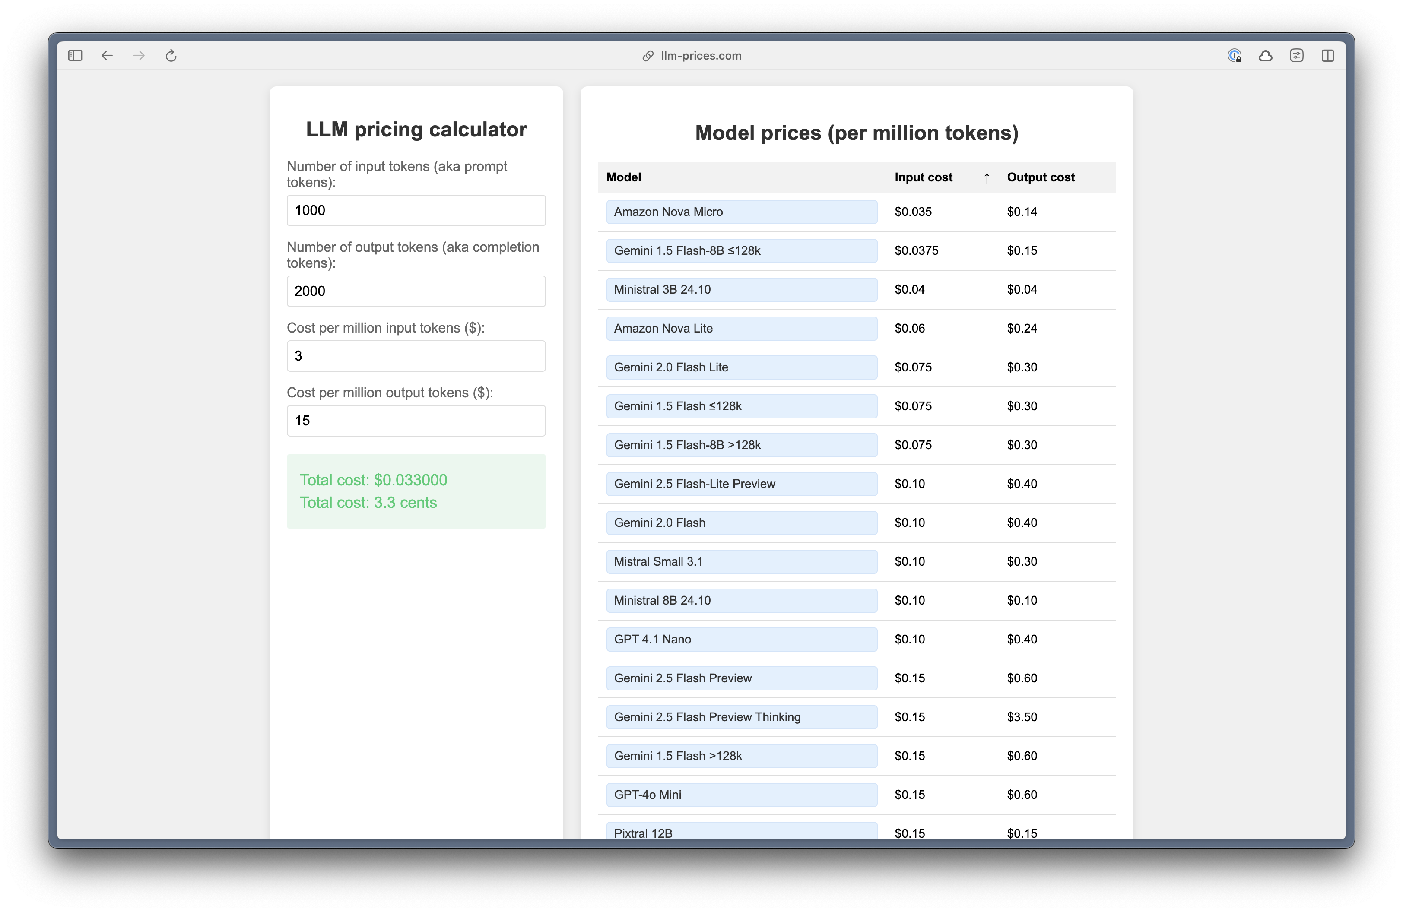Pick Gemini 1.5 Flash >128k model
The width and height of the screenshot is (1403, 912).
point(742,757)
